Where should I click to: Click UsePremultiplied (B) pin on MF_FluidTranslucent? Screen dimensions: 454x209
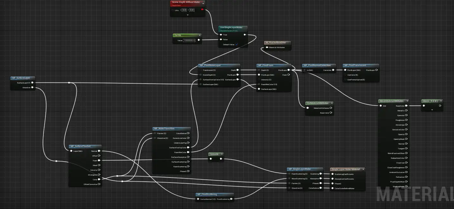(345, 80)
